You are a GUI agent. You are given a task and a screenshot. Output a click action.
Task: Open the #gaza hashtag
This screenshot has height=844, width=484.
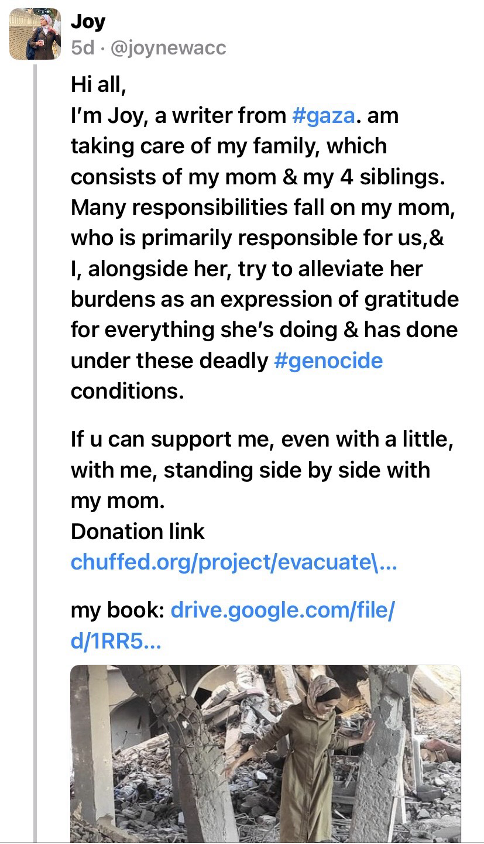coord(322,115)
